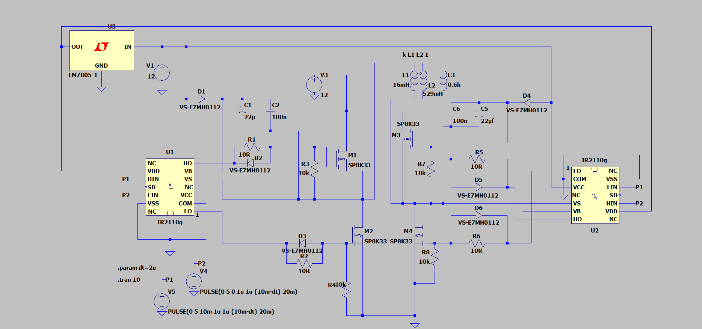
Task: Click capacitor C5 symbol
Action: (x=479, y=114)
